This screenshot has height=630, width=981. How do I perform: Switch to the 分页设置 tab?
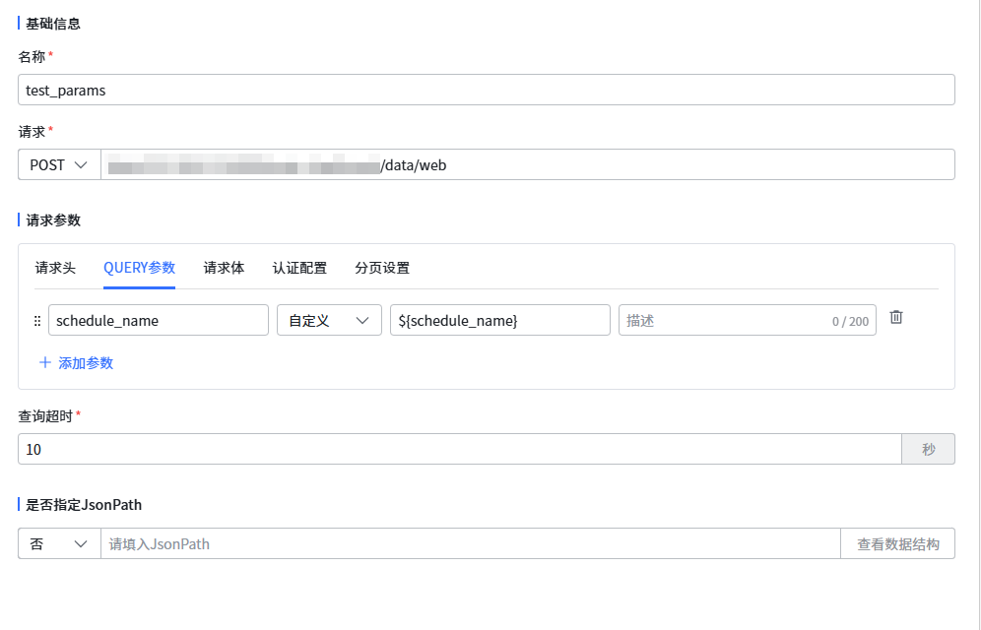click(x=382, y=268)
